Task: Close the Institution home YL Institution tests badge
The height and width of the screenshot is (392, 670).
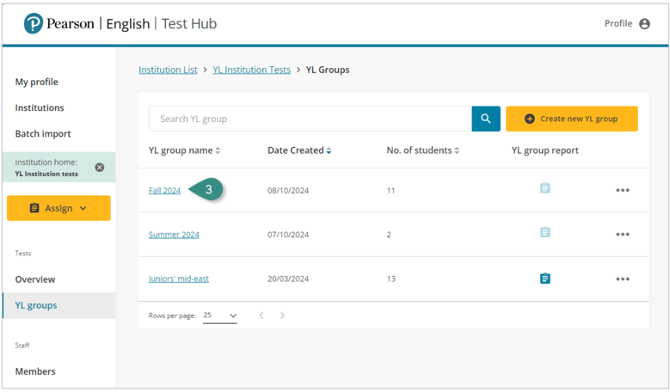Action: click(100, 168)
